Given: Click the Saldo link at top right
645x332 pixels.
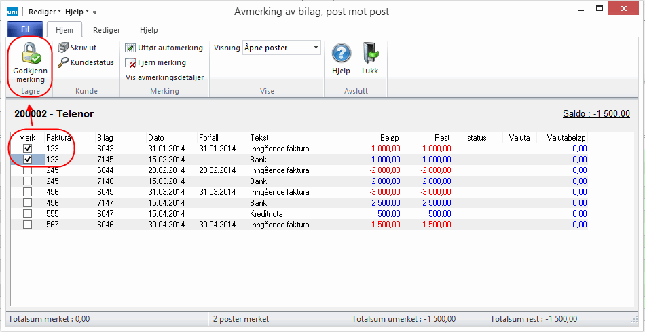Looking at the screenshot, I should pos(595,114).
